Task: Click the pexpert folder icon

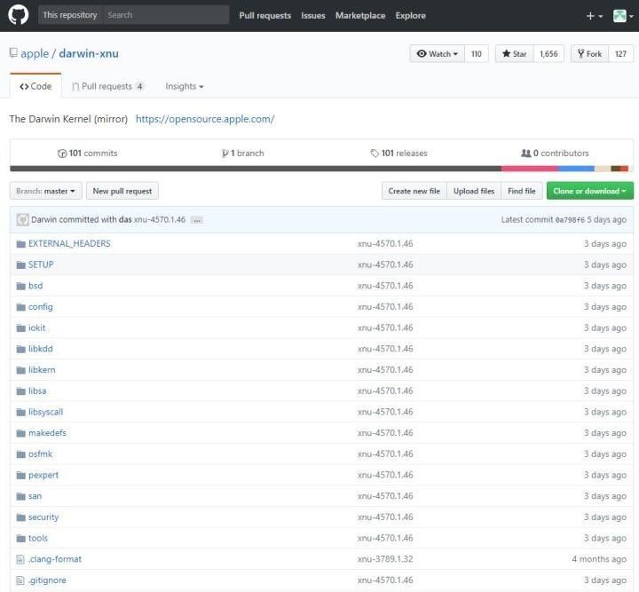Action: click(x=20, y=475)
